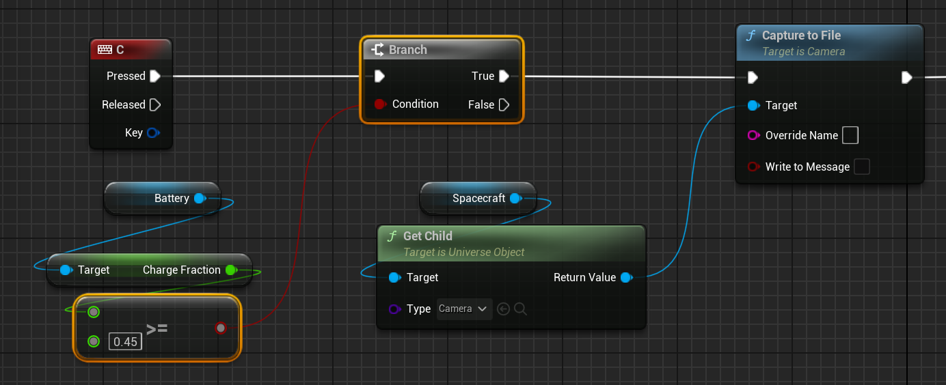The image size is (946, 385).
Task: Click the use-selected arrow icon beside Type
Action: [x=504, y=309]
